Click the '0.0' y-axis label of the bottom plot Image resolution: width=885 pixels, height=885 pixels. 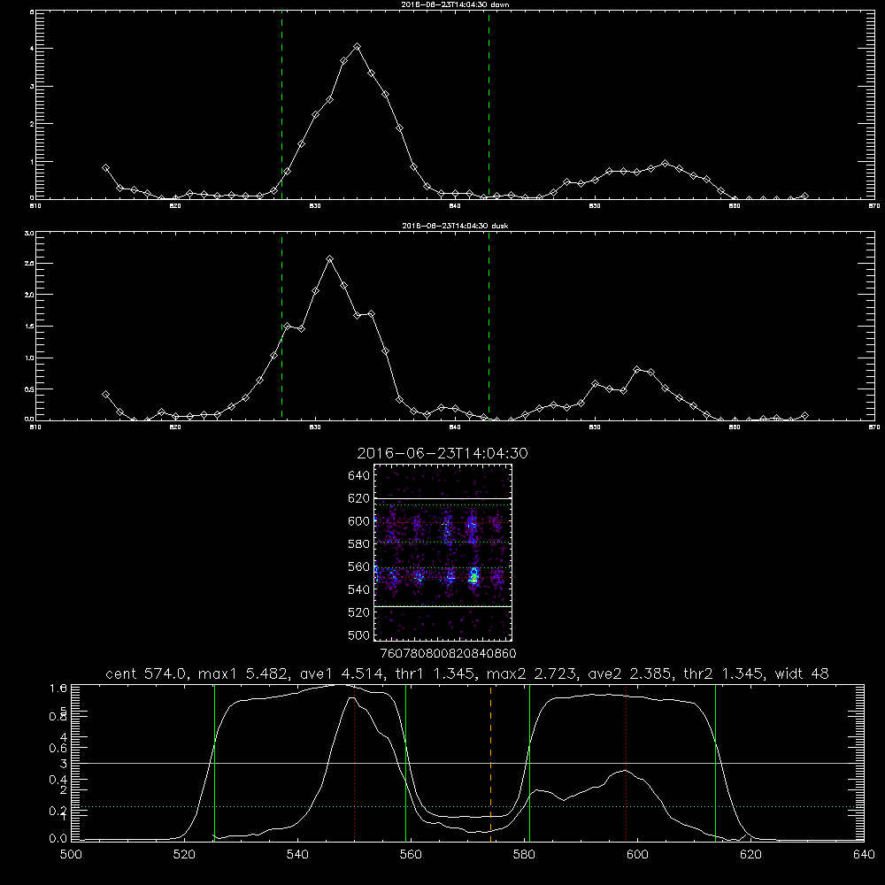click(x=58, y=839)
